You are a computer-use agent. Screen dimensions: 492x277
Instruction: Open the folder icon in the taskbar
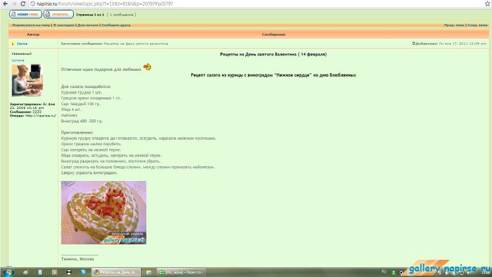pos(149,272)
